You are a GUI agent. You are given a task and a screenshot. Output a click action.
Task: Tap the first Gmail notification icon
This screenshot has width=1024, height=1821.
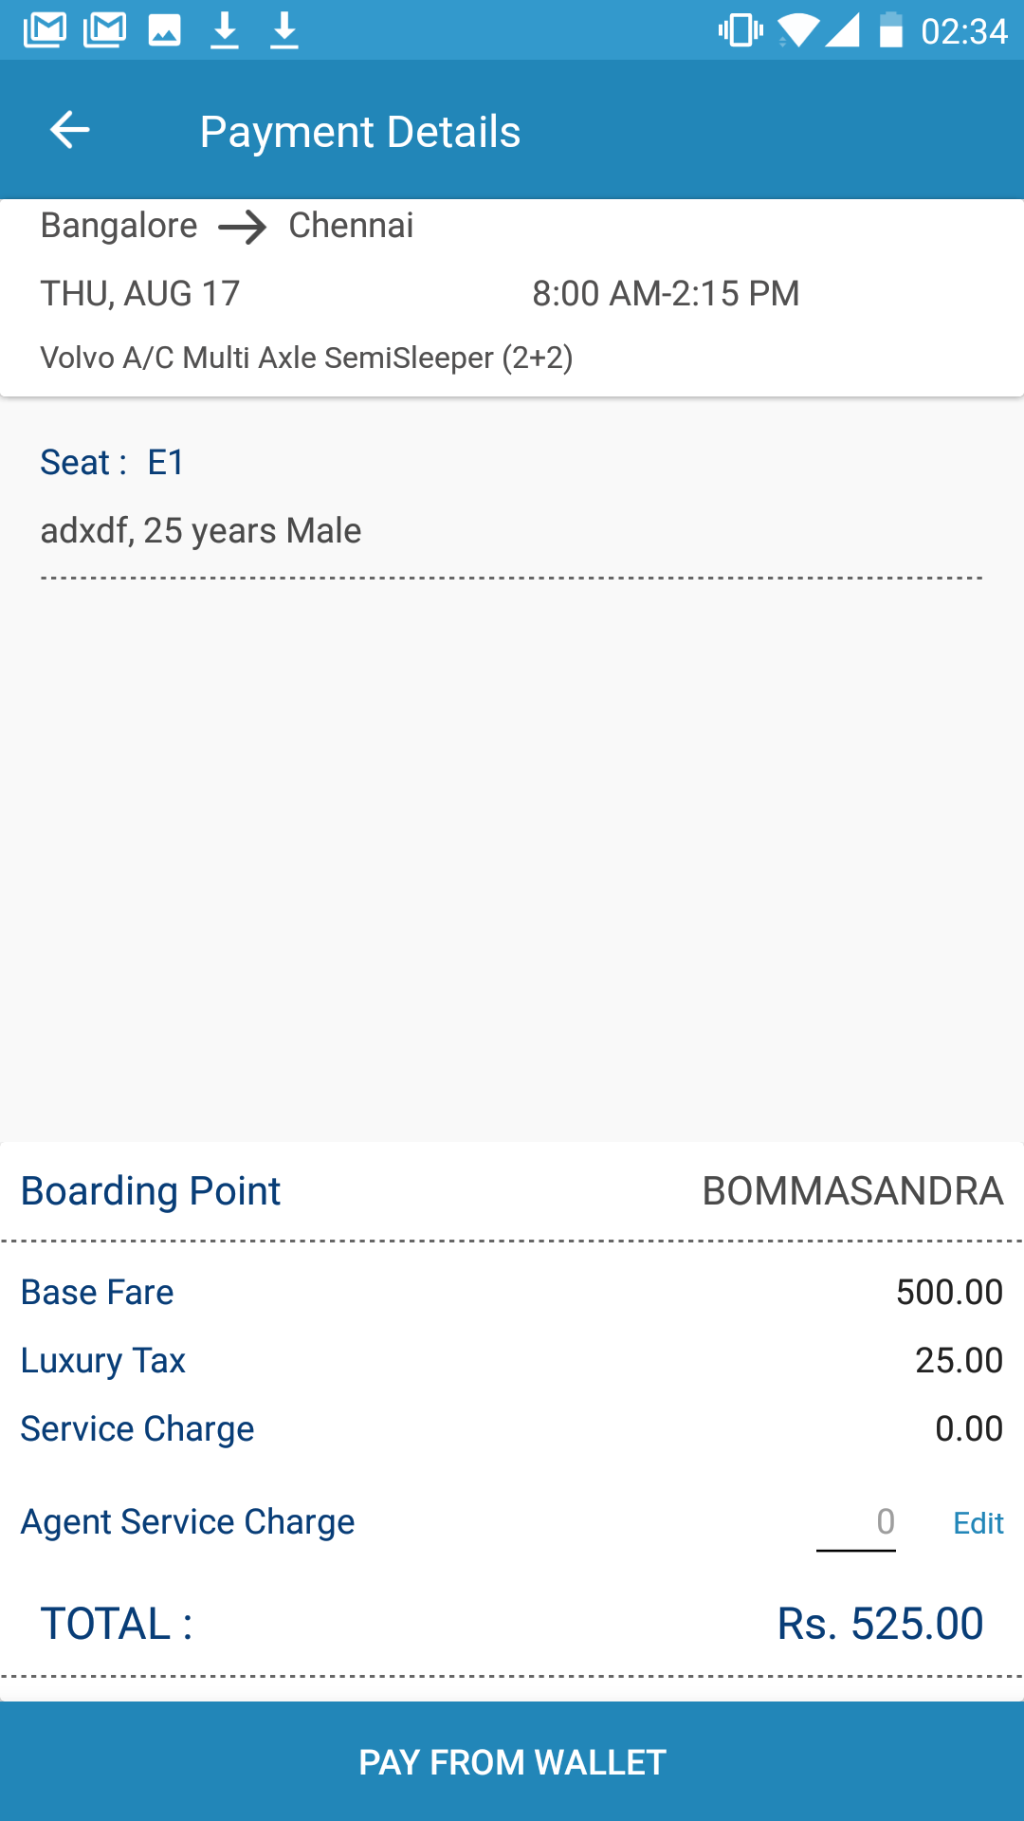pos(45,30)
